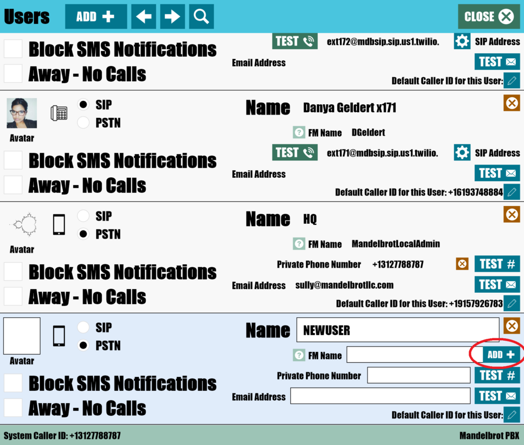
Task: Click Mandelbrot PBX in the footer
Action: pyautogui.click(x=490, y=435)
